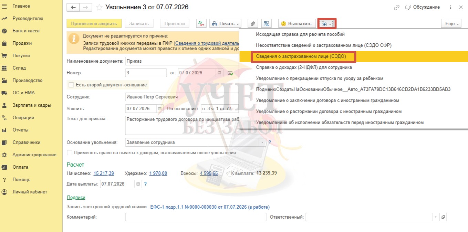Click the Начислено amount 15 217,39 link
Image resolution: width=468 pixels, height=232 pixels.
click(x=104, y=173)
